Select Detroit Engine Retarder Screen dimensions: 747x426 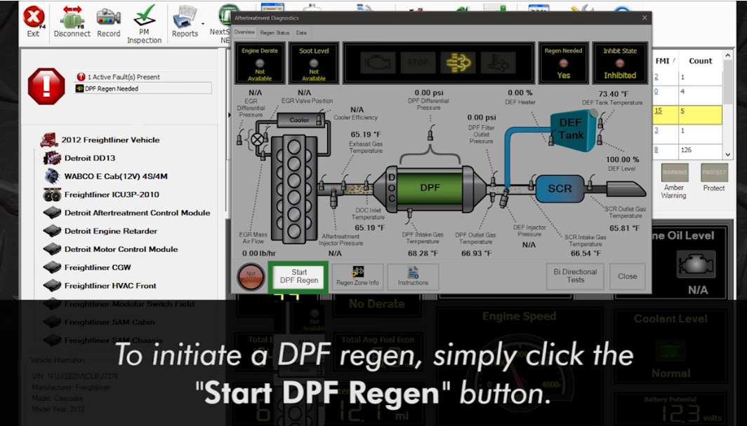(110, 231)
